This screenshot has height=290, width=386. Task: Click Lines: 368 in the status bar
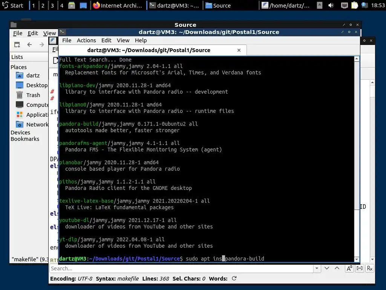click(156, 279)
